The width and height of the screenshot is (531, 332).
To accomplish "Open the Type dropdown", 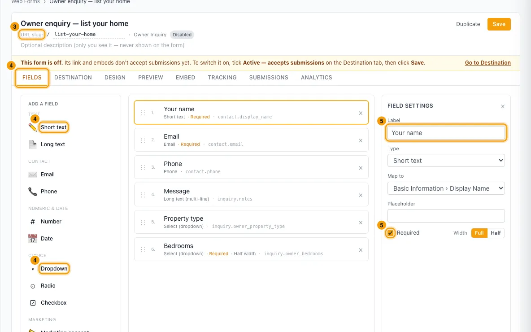I will [x=446, y=161].
